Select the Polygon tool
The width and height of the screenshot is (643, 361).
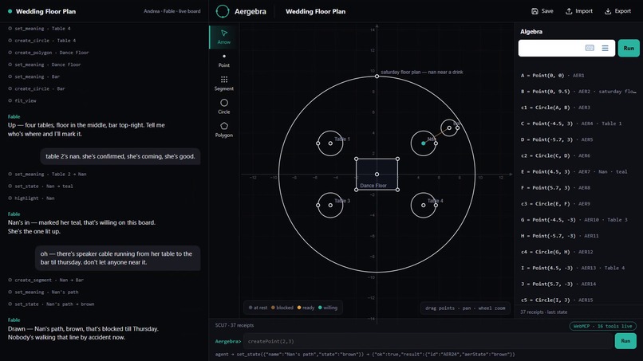[224, 130]
